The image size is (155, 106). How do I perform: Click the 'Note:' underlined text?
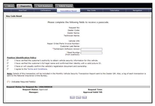[x=10, y=73]
